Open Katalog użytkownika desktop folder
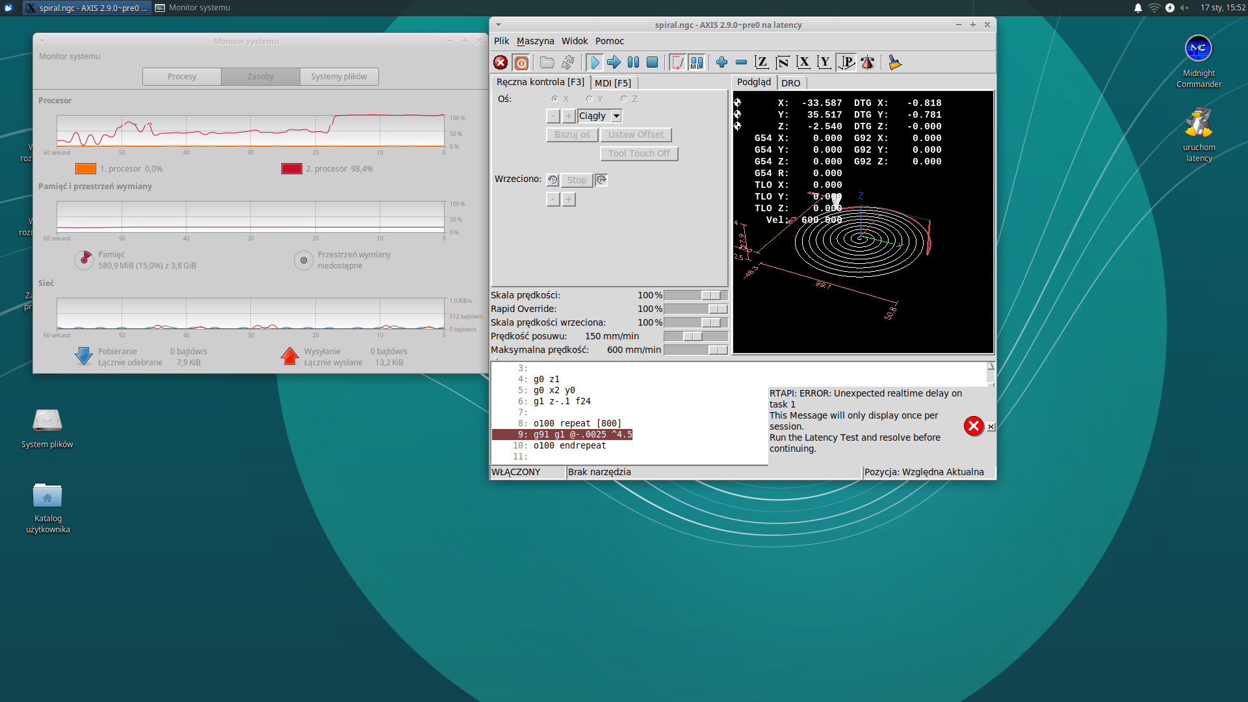 pyautogui.click(x=47, y=508)
